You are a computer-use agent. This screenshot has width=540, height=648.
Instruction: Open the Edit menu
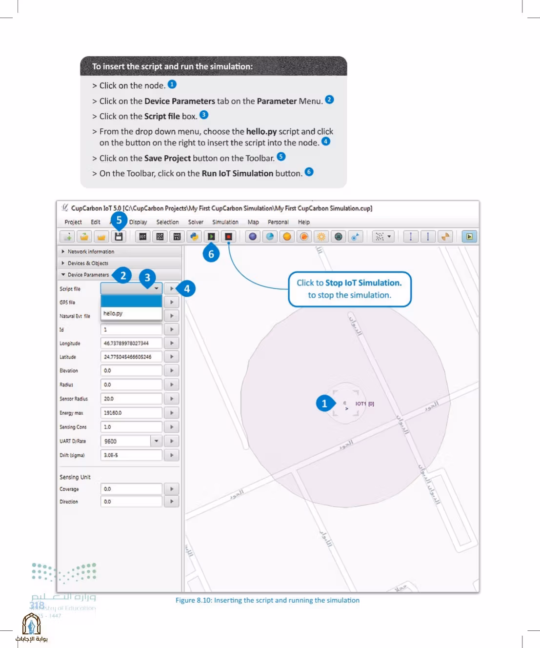pyautogui.click(x=96, y=222)
